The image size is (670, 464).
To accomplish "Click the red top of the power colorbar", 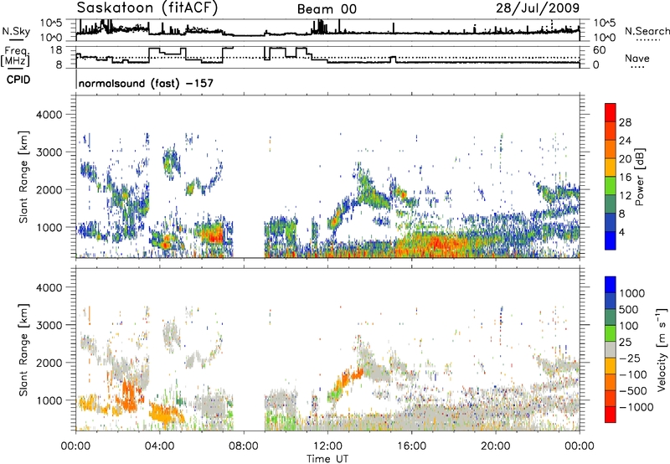I will pyautogui.click(x=611, y=112).
